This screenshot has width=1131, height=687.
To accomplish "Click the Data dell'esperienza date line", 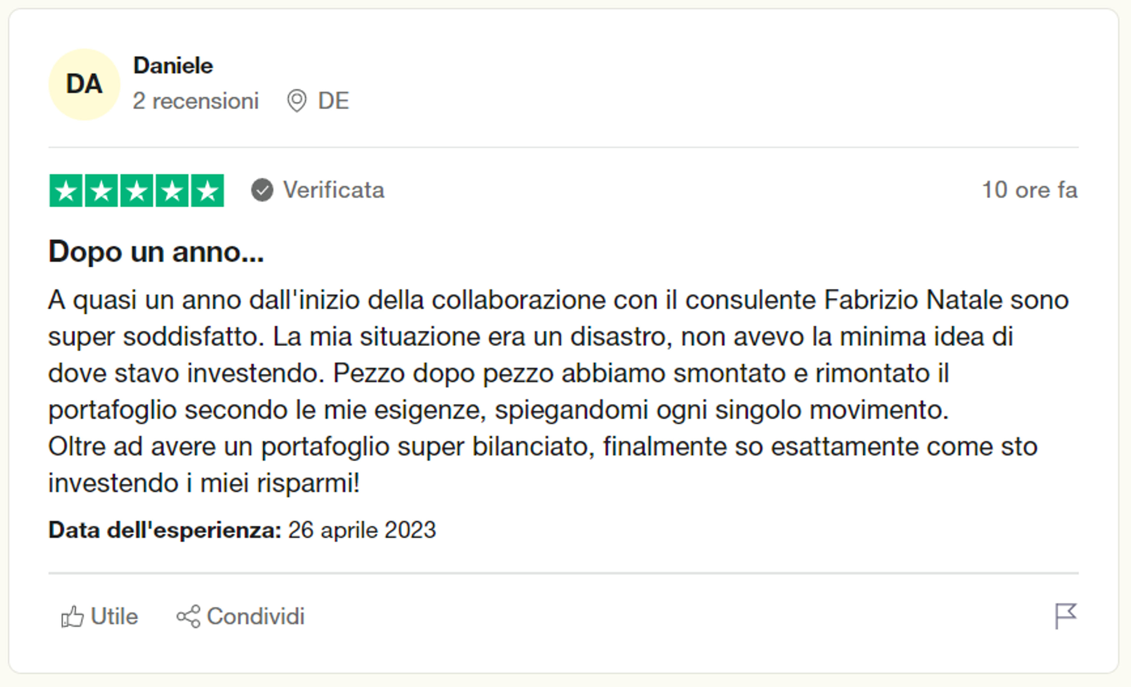I will [x=242, y=531].
